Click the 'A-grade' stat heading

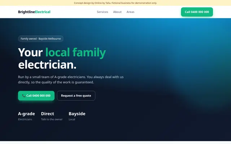[26, 114]
